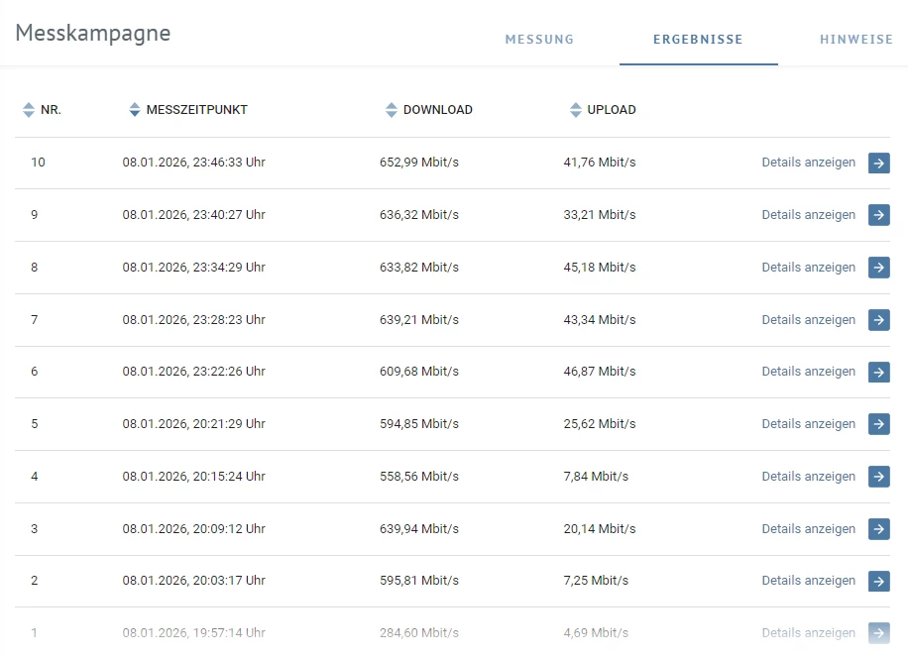This screenshot has height=659, width=908.
Task: Click the DOWNLOAD column header label
Action: [438, 109]
